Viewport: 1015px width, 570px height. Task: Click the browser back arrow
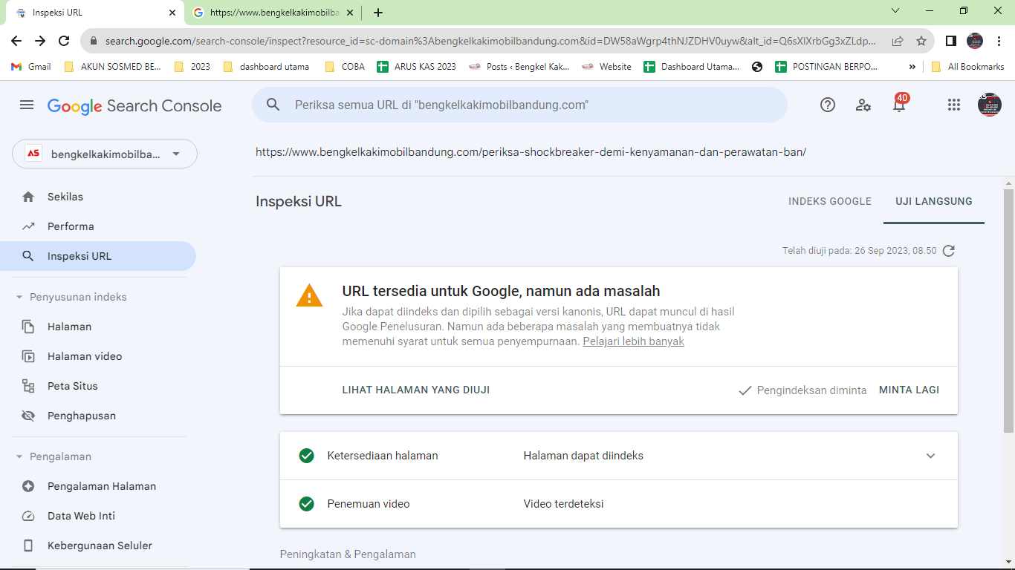tap(16, 41)
